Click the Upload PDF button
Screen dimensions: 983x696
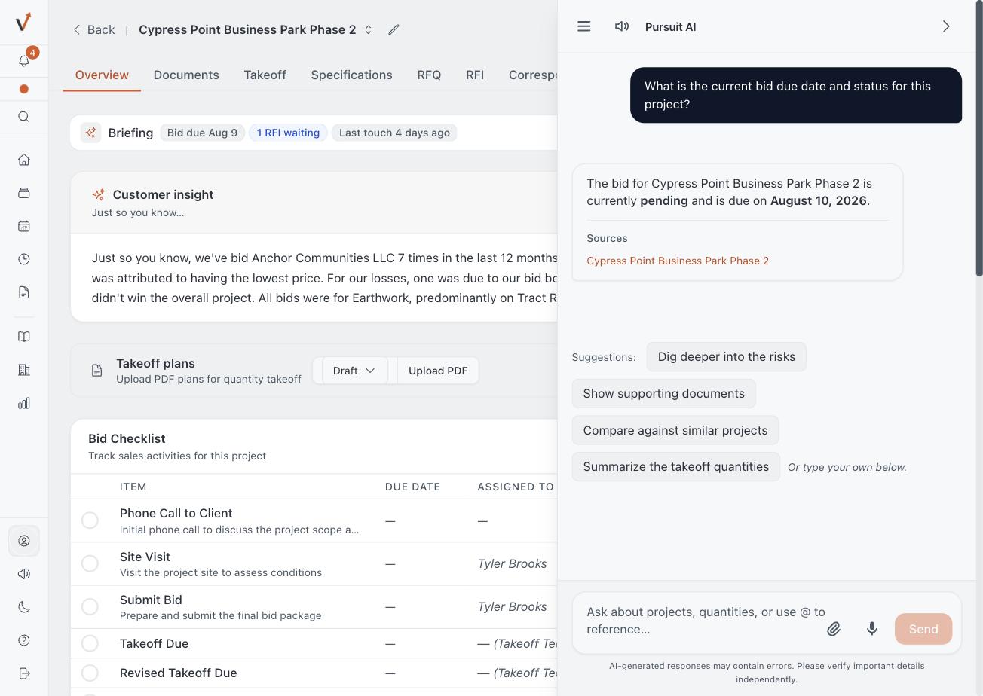point(438,371)
